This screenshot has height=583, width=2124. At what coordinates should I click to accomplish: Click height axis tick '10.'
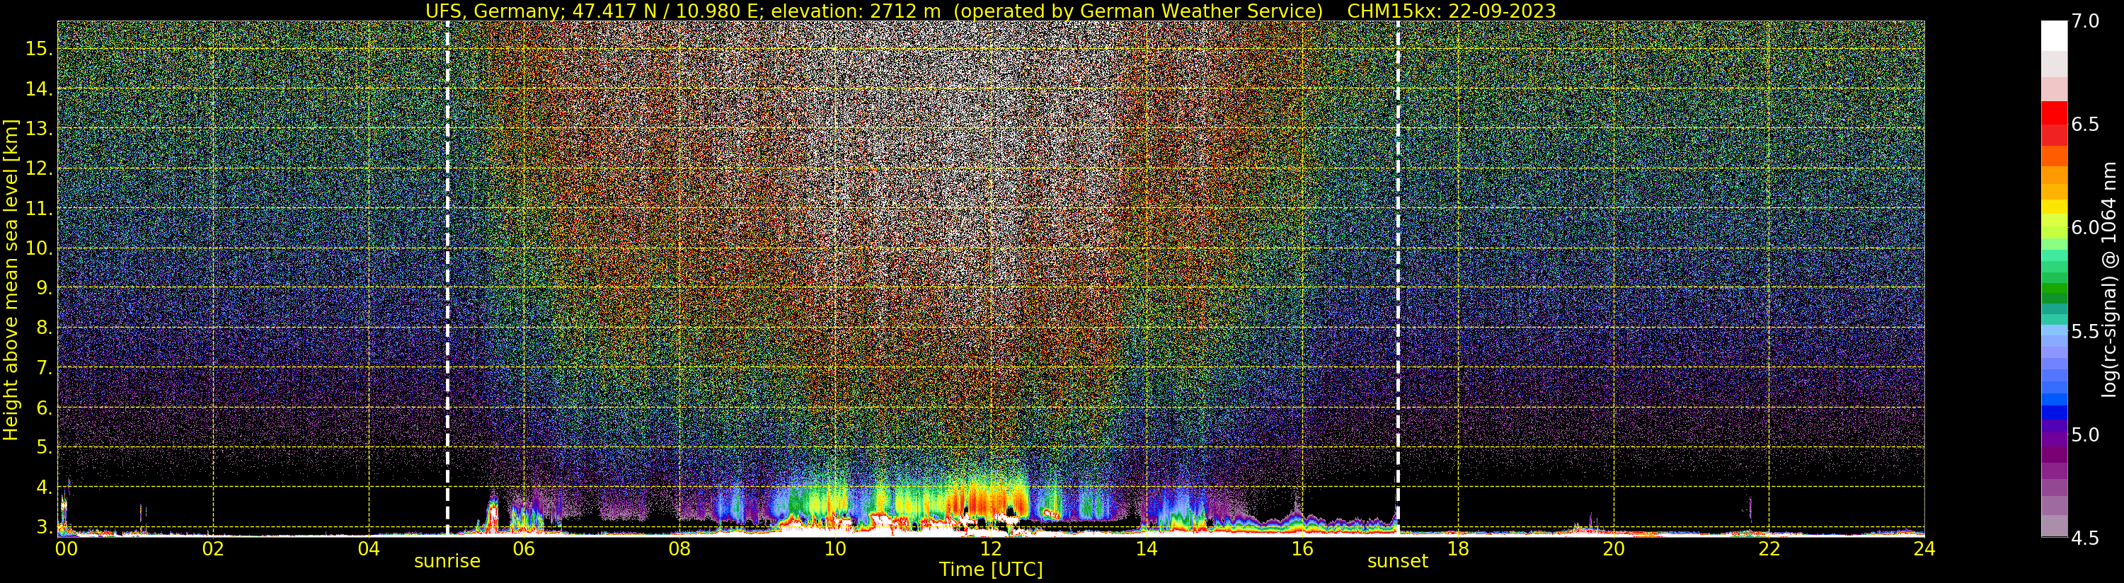pyautogui.click(x=39, y=248)
